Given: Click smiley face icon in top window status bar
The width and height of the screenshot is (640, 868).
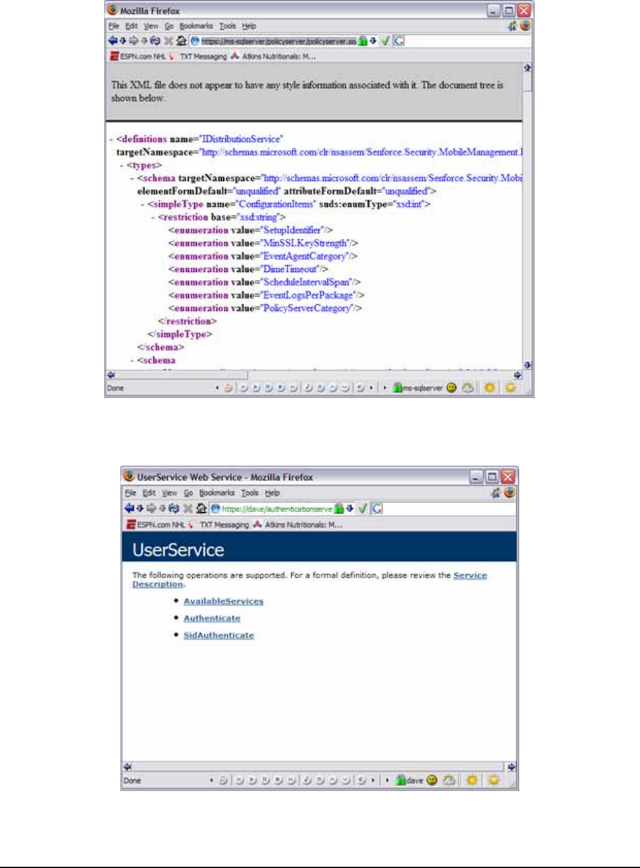Looking at the screenshot, I should 451,388.
